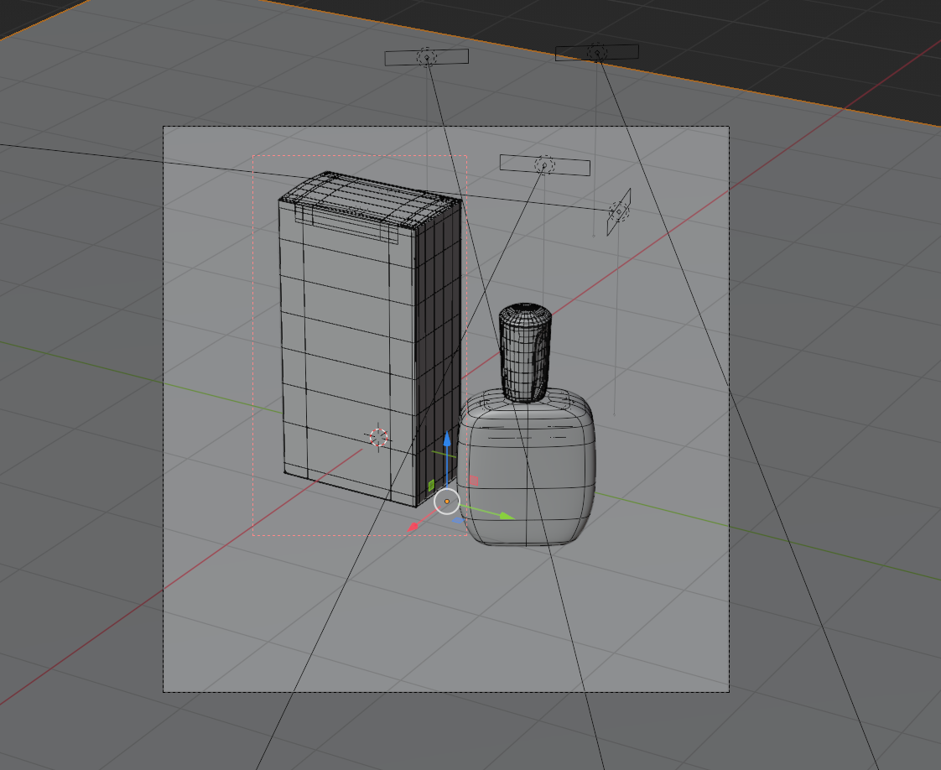The height and width of the screenshot is (770, 941).
Task: Click the red X-axis move gizmo arrow
Action: tap(413, 528)
